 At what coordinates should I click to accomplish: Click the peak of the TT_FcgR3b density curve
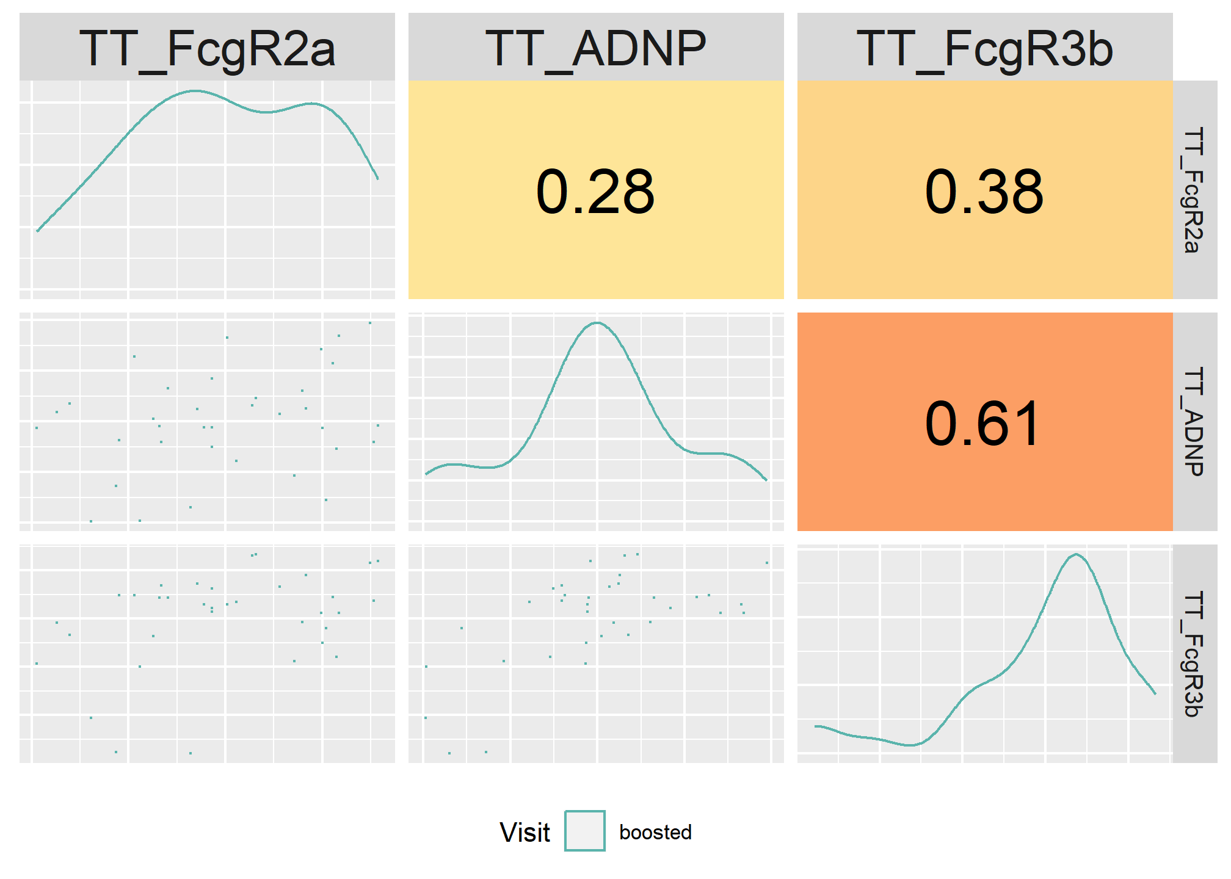click(1077, 554)
